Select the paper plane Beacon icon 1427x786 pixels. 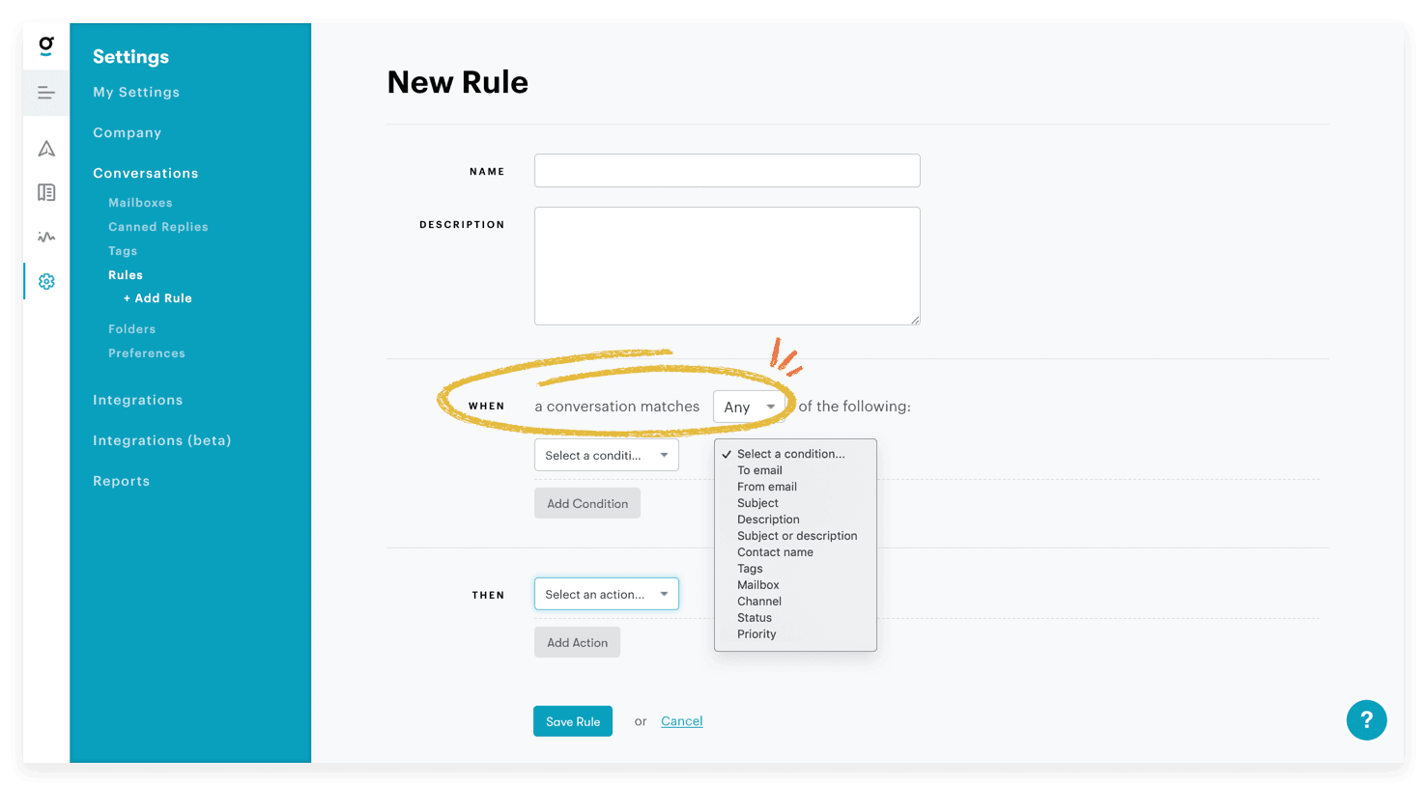click(x=45, y=148)
